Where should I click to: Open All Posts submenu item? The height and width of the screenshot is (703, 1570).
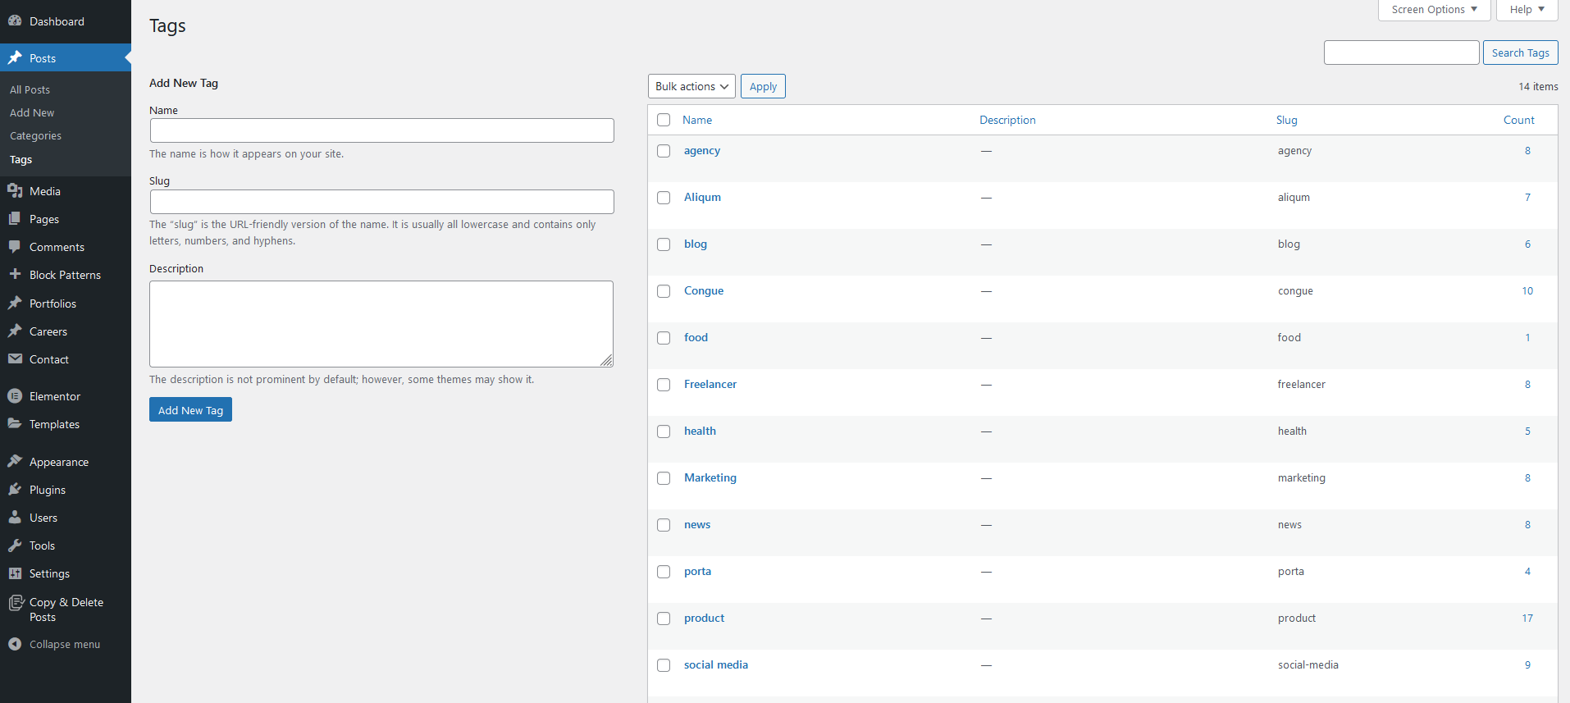[x=30, y=89]
